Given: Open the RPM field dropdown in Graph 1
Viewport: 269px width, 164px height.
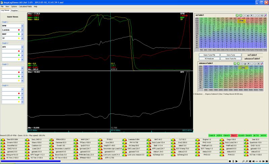Looking at the screenshot, I should (22, 26).
